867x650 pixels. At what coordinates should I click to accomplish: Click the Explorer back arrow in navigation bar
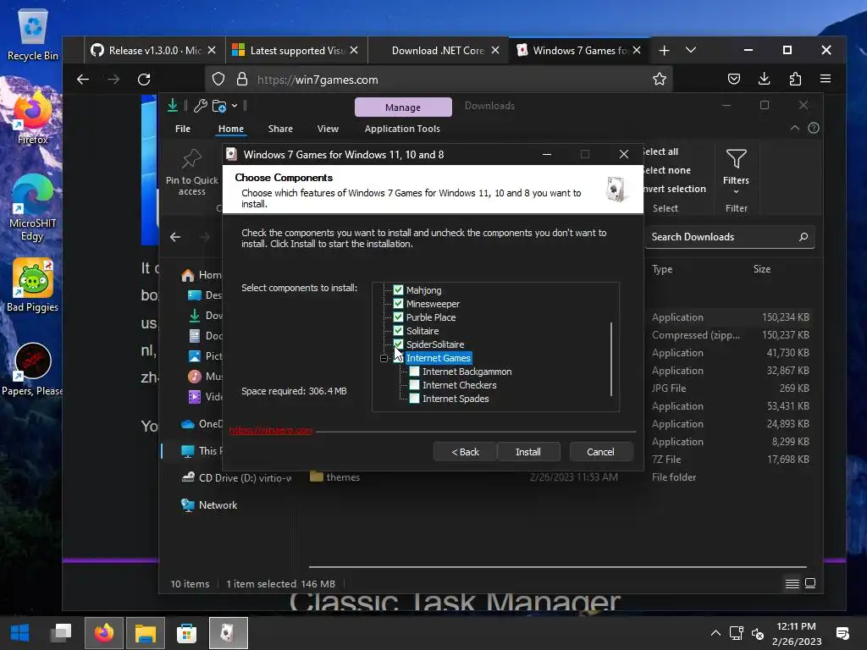click(x=175, y=237)
